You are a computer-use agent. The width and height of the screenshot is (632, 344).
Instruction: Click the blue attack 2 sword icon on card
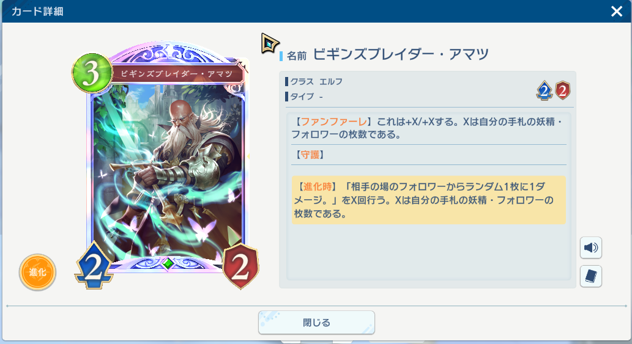[x=94, y=266]
